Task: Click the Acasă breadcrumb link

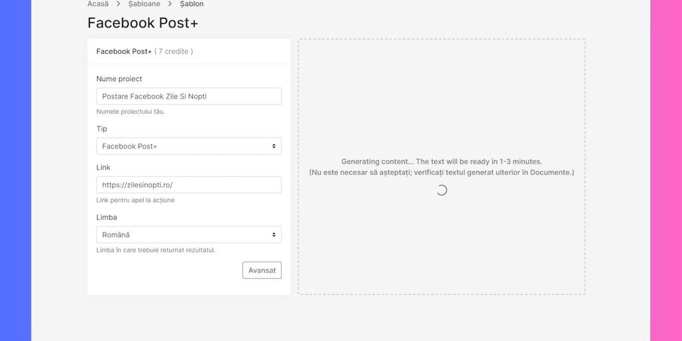Action: click(97, 4)
